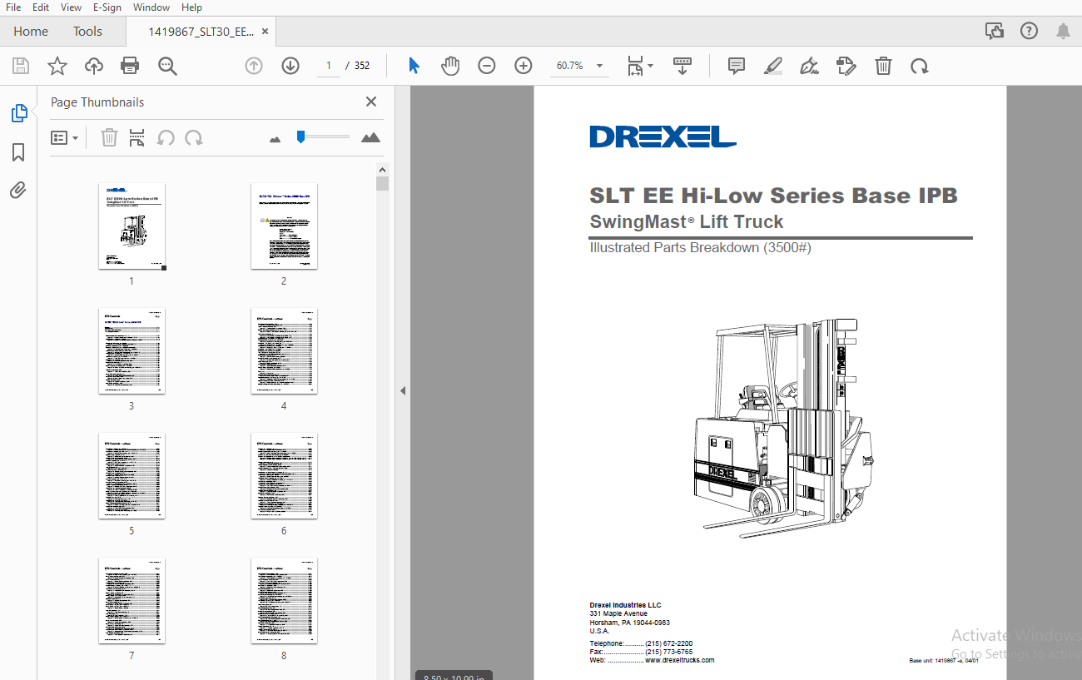Open the Attachments paperclip panel
Screen dimensions: 1082x680
[18, 191]
